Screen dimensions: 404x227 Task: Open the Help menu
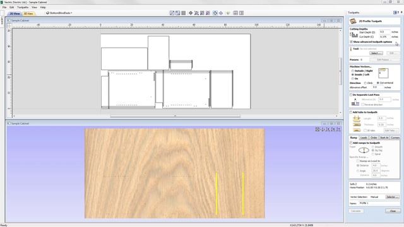(43, 8)
